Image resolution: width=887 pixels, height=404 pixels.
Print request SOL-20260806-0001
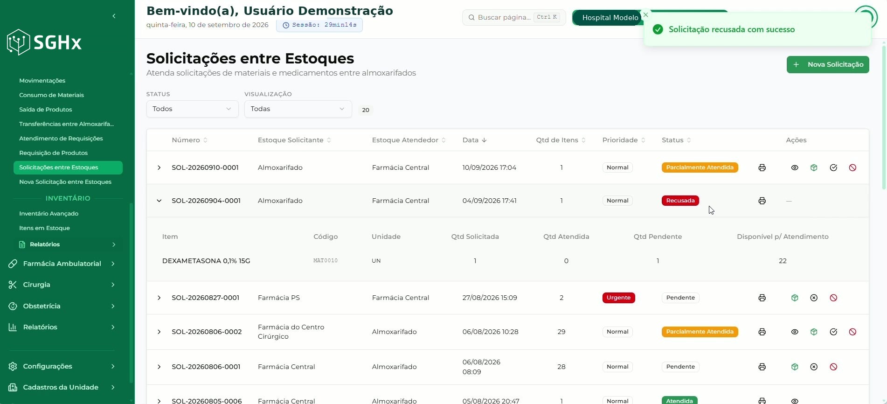(762, 367)
